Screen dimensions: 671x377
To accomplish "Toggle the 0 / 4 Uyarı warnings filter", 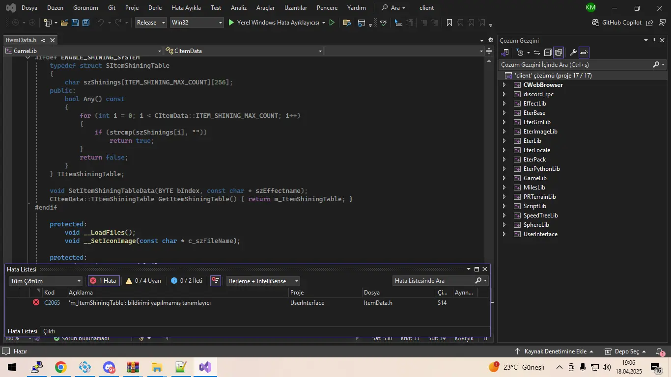I will 143,281.
